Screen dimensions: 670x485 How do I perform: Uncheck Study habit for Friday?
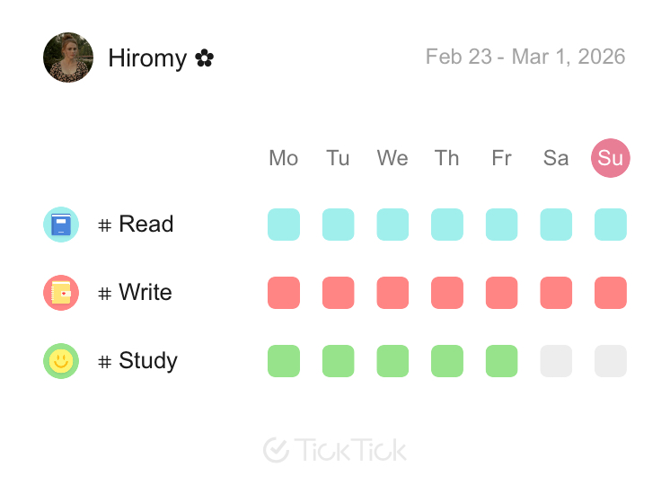501,361
